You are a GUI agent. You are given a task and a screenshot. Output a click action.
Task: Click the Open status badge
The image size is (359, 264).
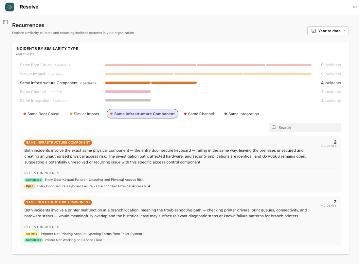click(x=29, y=186)
